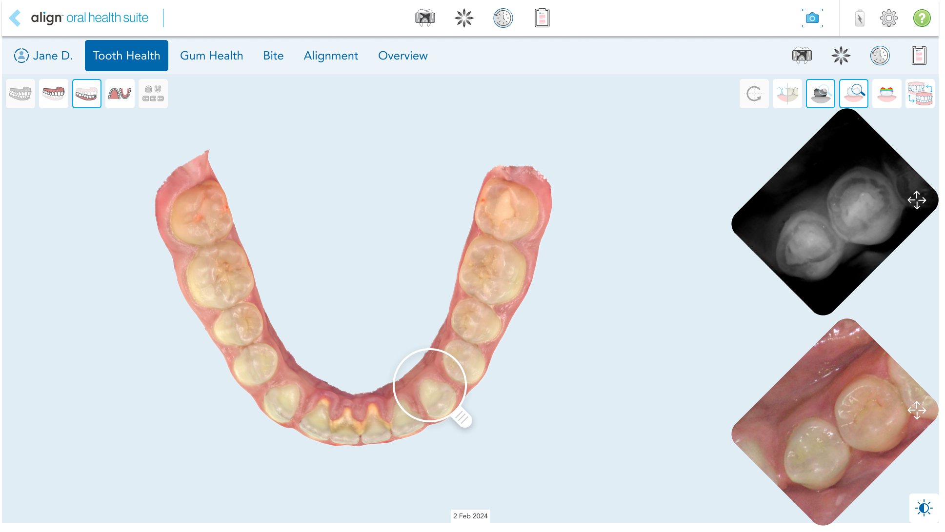Open the settings gear
This screenshot has width=945, height=532.
888,18
